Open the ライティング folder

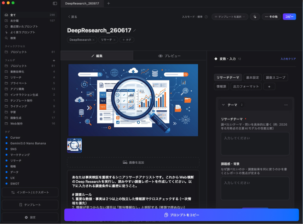(x=30, y=106)
